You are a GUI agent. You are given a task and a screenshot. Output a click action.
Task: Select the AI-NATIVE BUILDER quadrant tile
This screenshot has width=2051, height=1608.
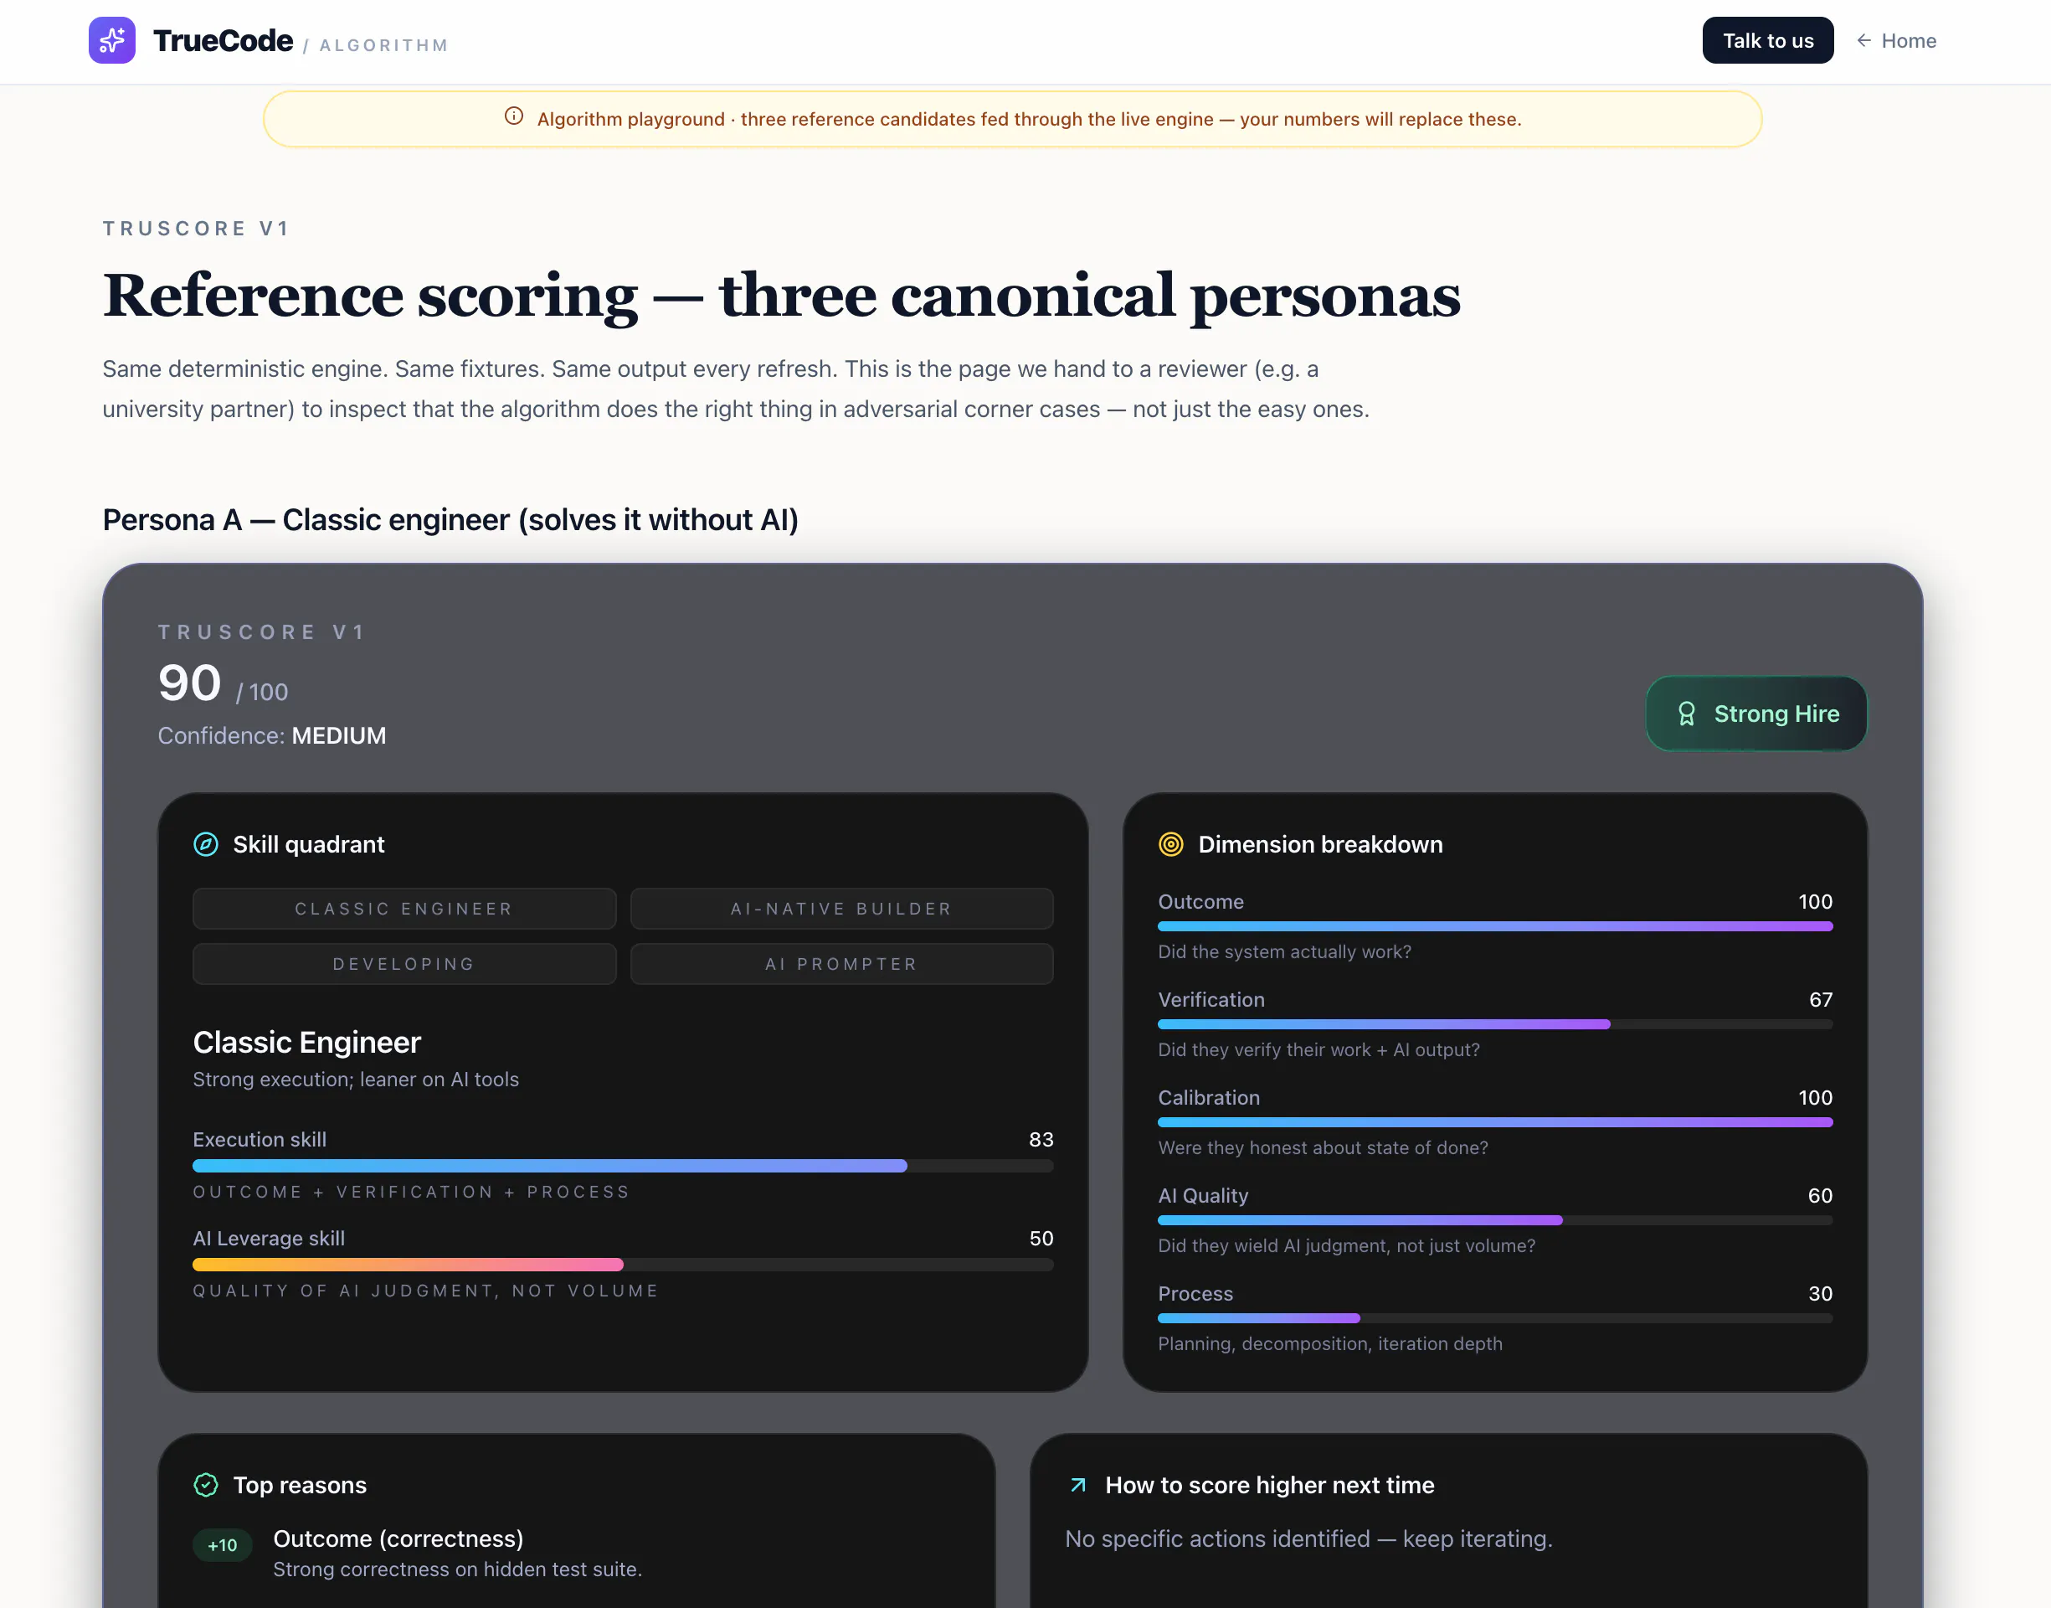pos(842,909)
